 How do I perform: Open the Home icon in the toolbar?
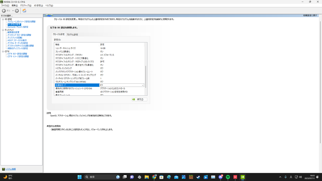click(24, 11)
